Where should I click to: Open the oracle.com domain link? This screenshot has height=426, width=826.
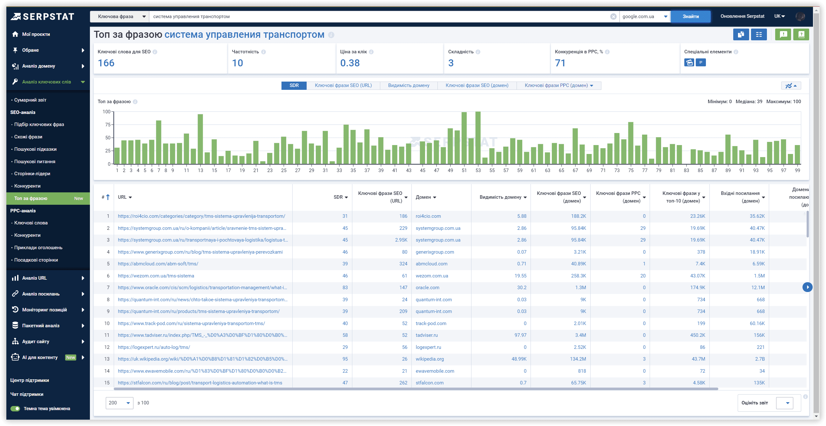pyautogui.click(x=427, y=287)
